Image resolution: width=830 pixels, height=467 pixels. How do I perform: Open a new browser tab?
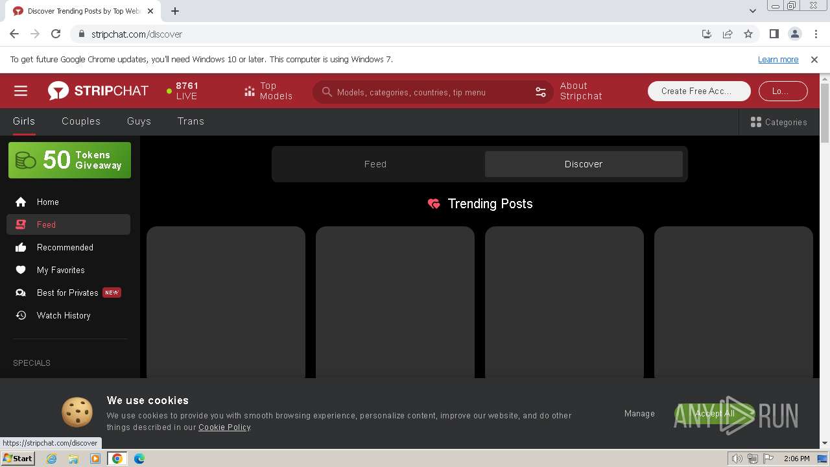pos(175,11)
